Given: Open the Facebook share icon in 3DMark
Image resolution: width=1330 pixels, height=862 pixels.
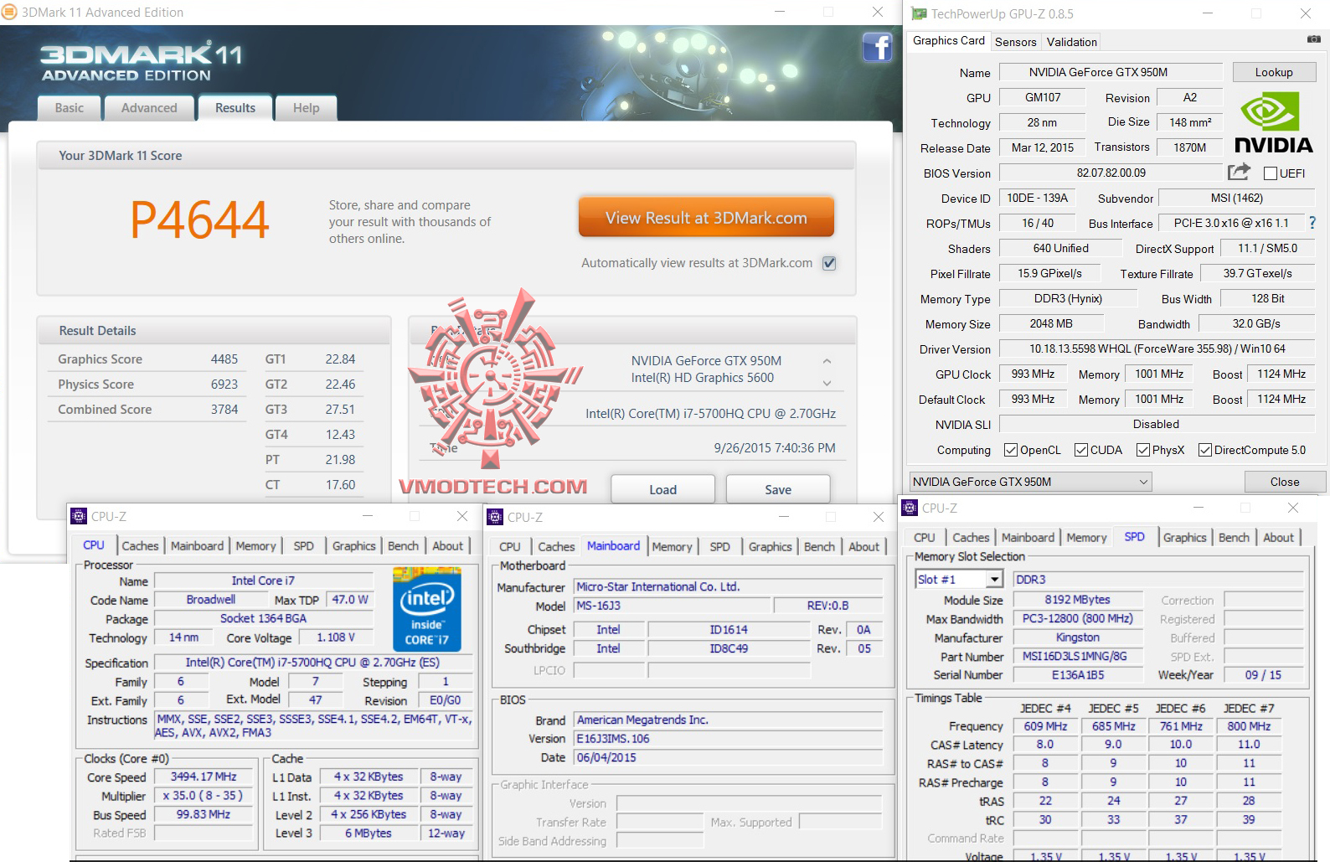Looking at the screenshot, I should point(877,47).
